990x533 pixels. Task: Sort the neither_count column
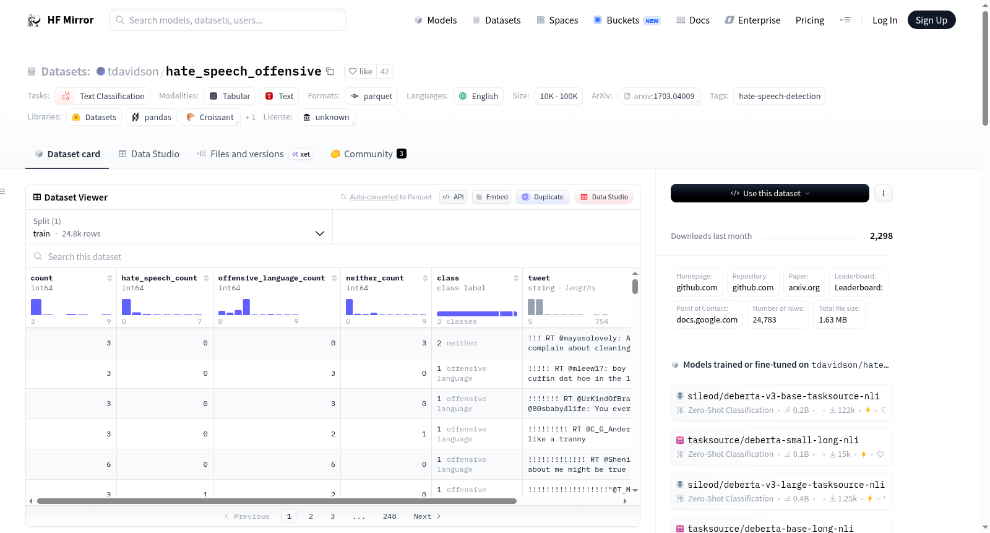(x=425, y=278)
